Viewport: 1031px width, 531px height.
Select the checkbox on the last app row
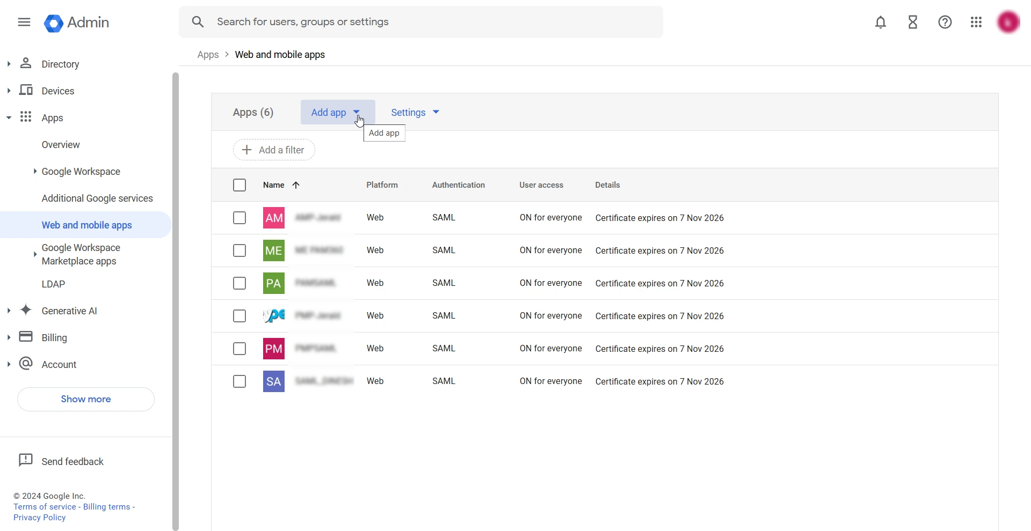pyautogui.click(x=239, y=381)
